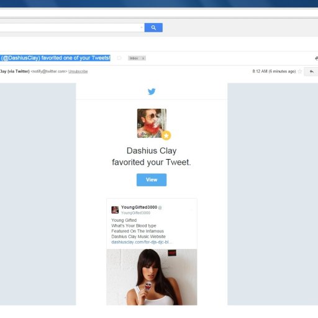The height and width of the screenshot is (318, 318).
Task: Click the '8:12 AM (6 minutes ago)' timestamp
Action: point(274,71)
